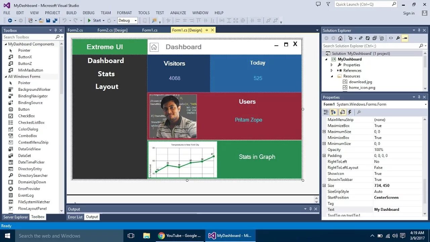Switch to the Form2.cs [Design] tab
Screen dimensions: 430x242
point(113,30)
